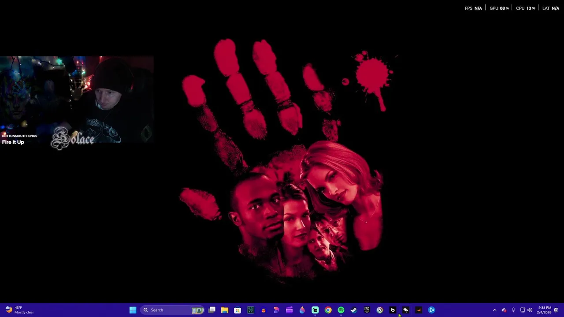Open the blue round icon at taskbar end
The height and width of the screenshot is (317, 564).
[x=431, y=310]
